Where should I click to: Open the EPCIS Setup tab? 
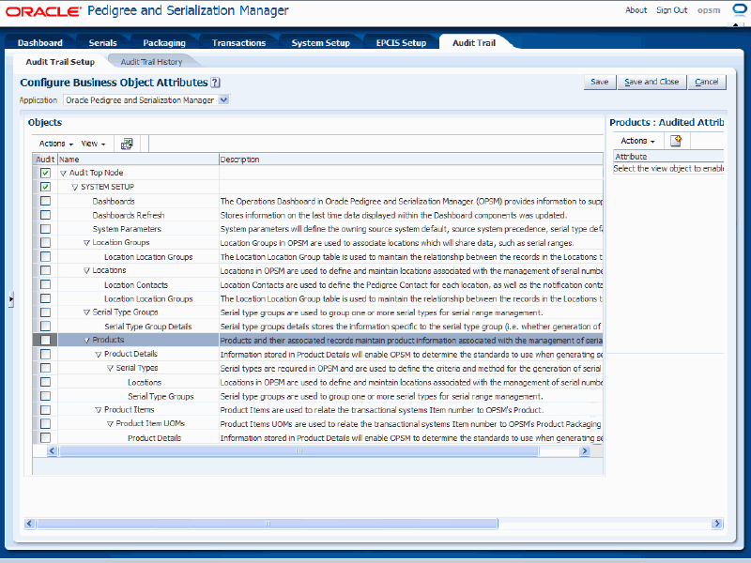coord(402,42)
